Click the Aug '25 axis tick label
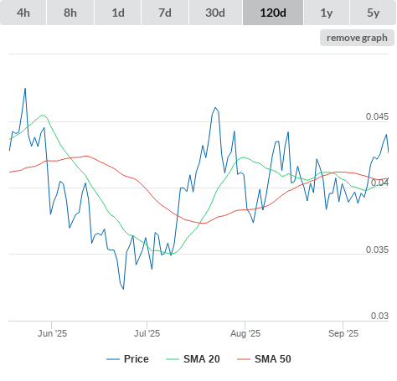 tap(245, 333)
